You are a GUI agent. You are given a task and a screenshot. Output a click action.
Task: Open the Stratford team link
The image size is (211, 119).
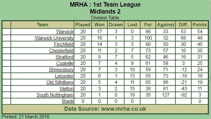(x=65, y=57)
